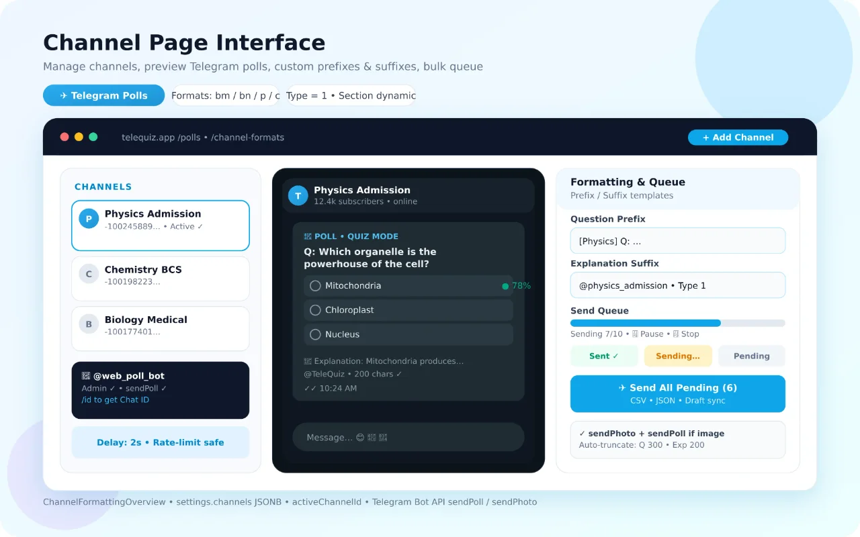Click the Send Queue progress bar
The image size is (860, 537).
coord(677,323)
